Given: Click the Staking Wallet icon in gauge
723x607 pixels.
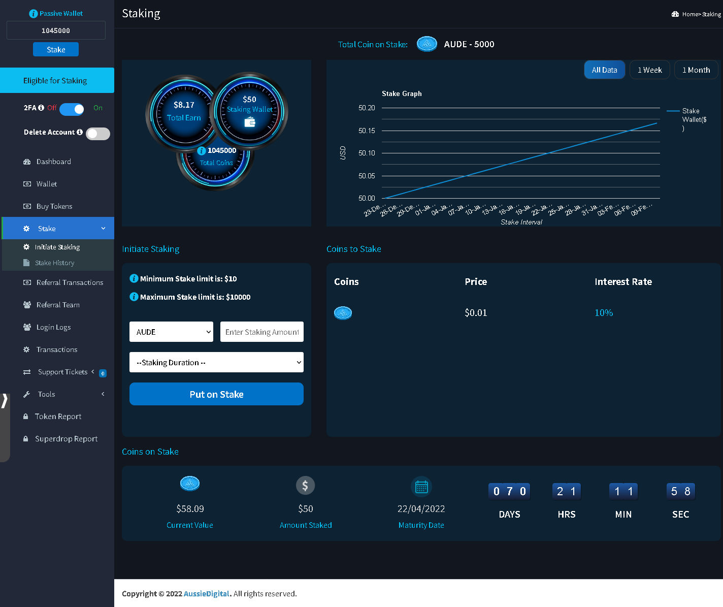Looking at the screenshot, I should [250, 122].
